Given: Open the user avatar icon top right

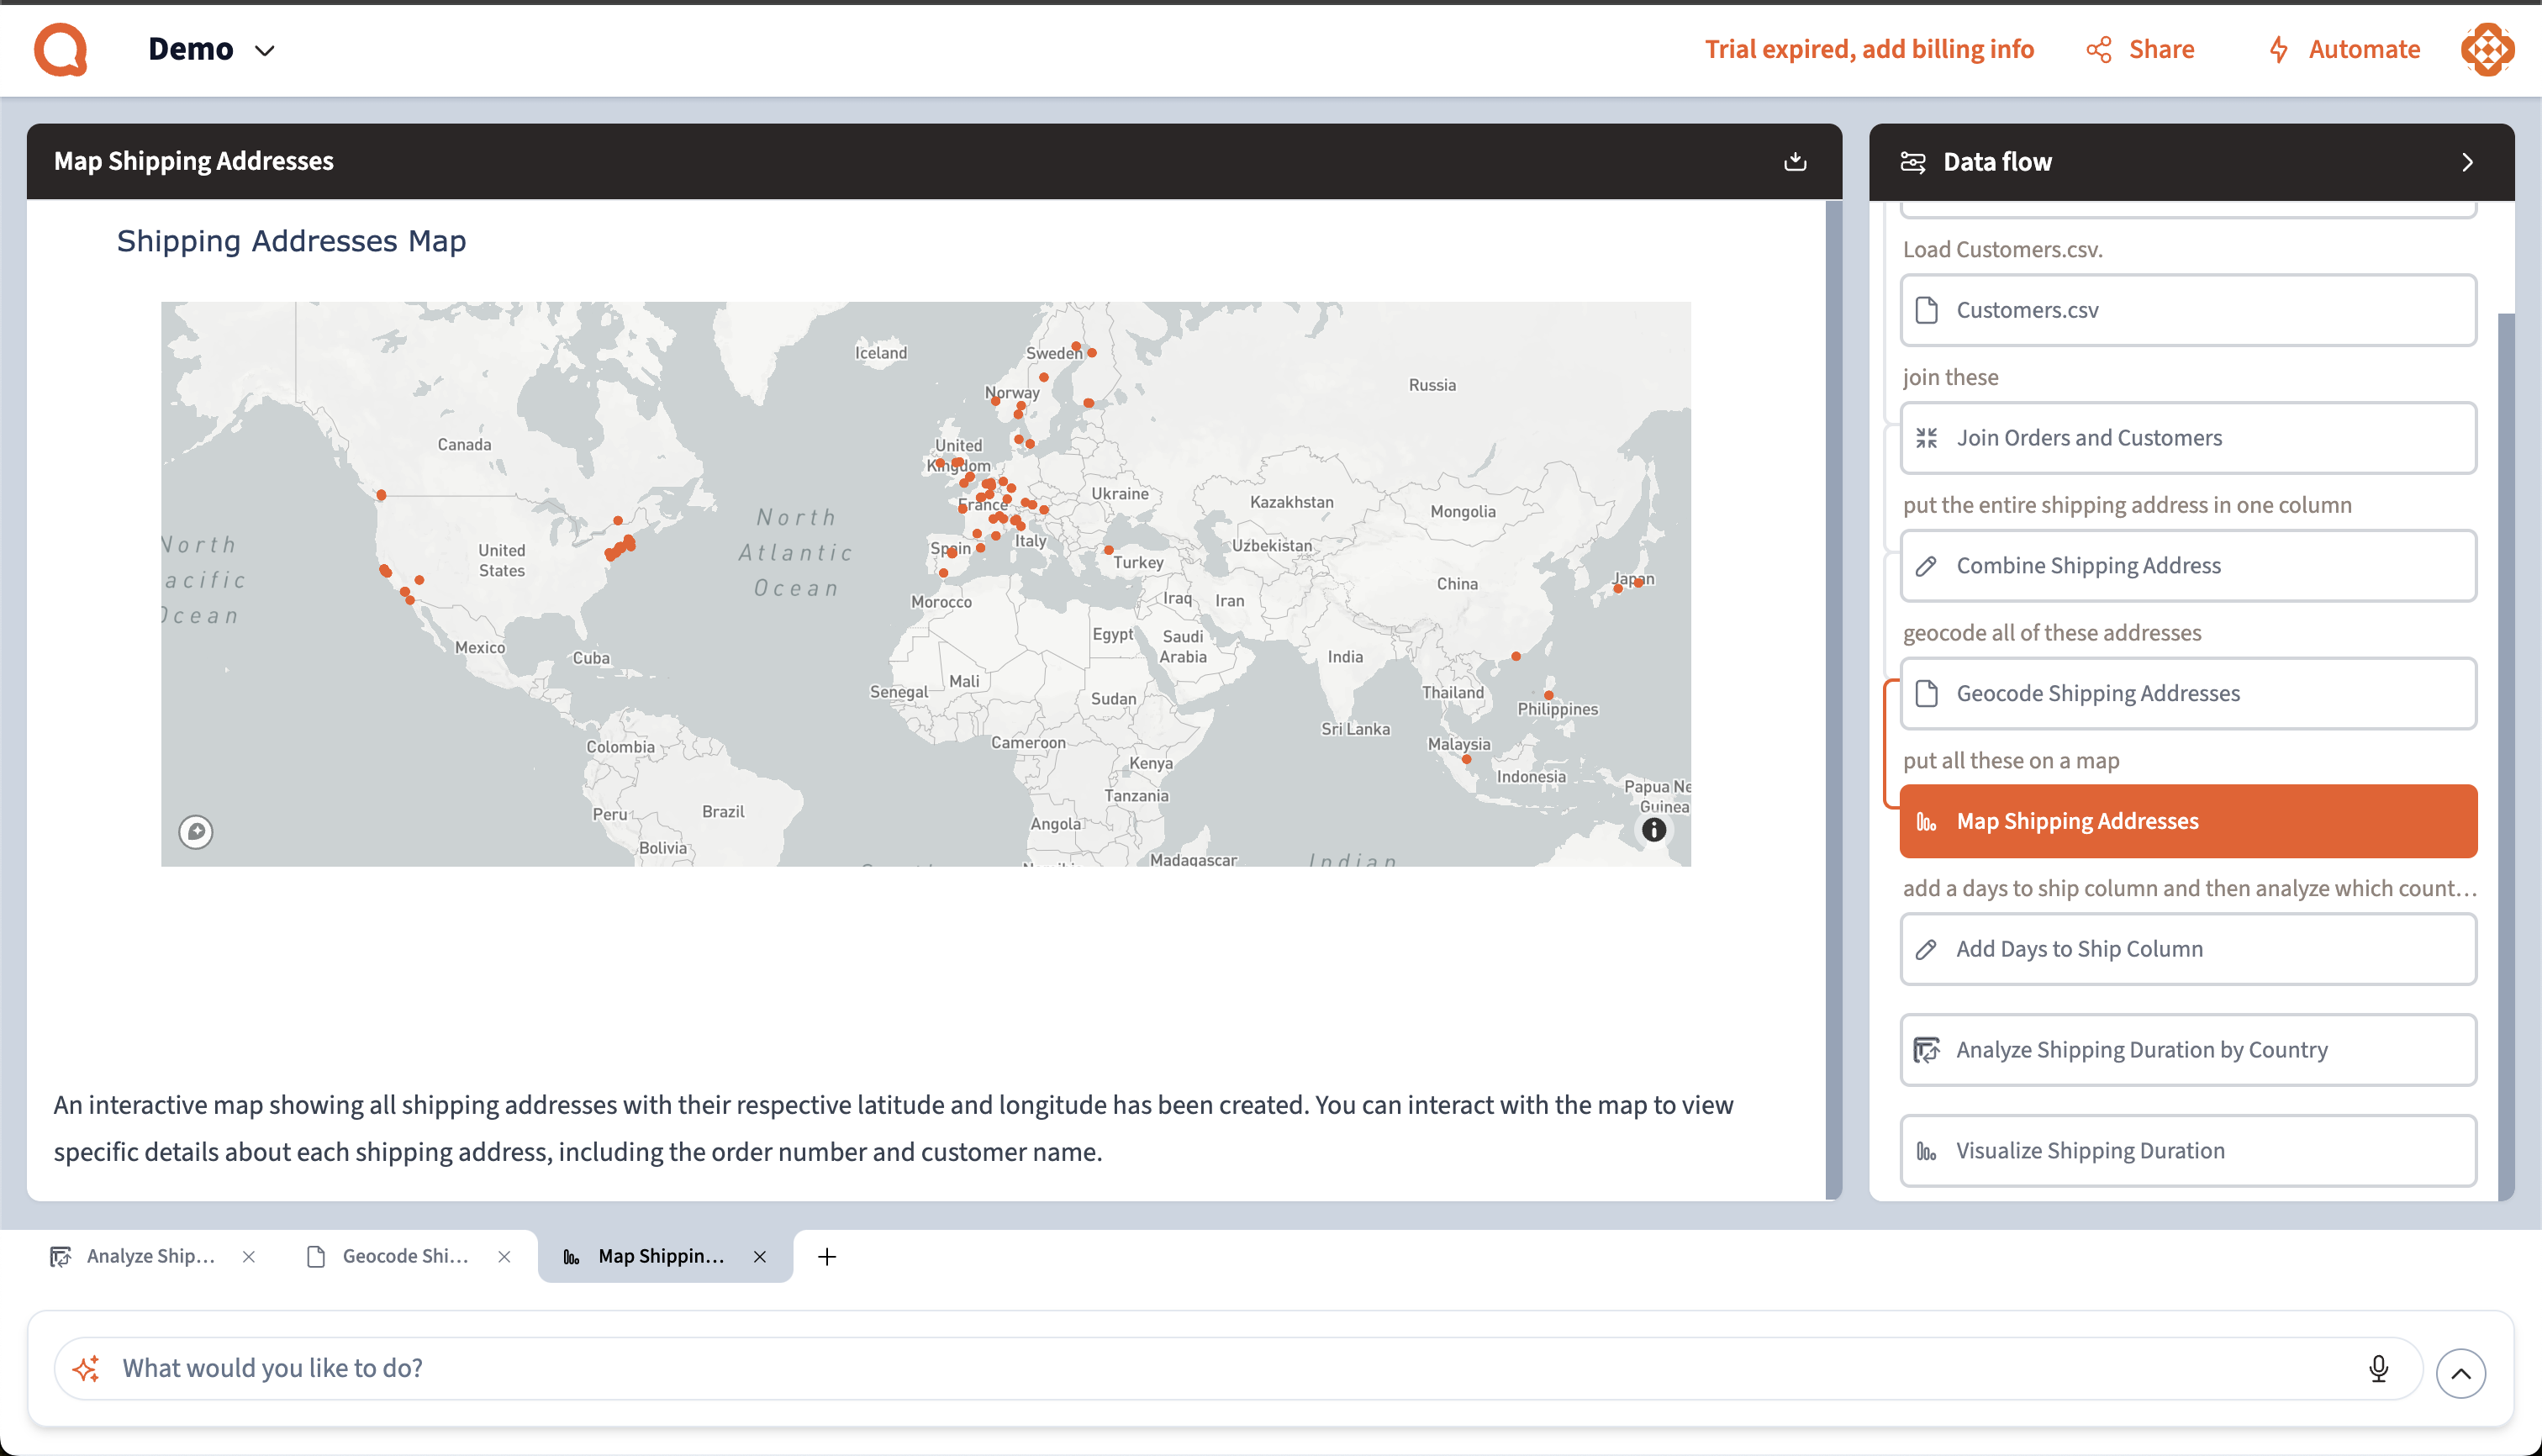Looking at the screenshot, I should point(2487,49).
